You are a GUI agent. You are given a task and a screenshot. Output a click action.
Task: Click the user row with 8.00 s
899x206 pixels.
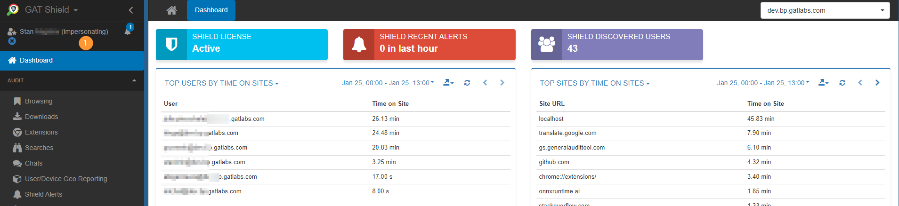point(336,191)
